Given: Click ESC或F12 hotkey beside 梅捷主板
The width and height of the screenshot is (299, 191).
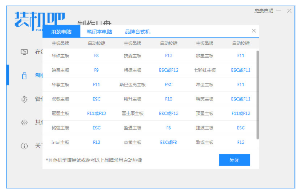Looking at the screenshot, I should 168,70.
